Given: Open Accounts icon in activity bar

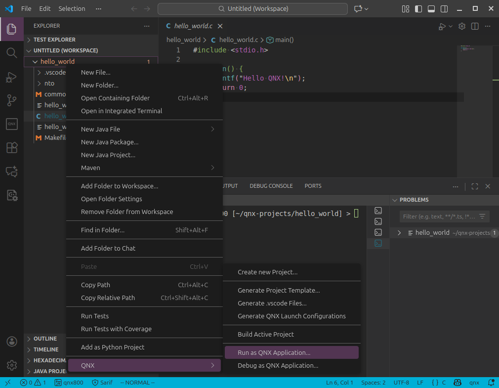Looking at the screenshot, I should coord(11,342).
